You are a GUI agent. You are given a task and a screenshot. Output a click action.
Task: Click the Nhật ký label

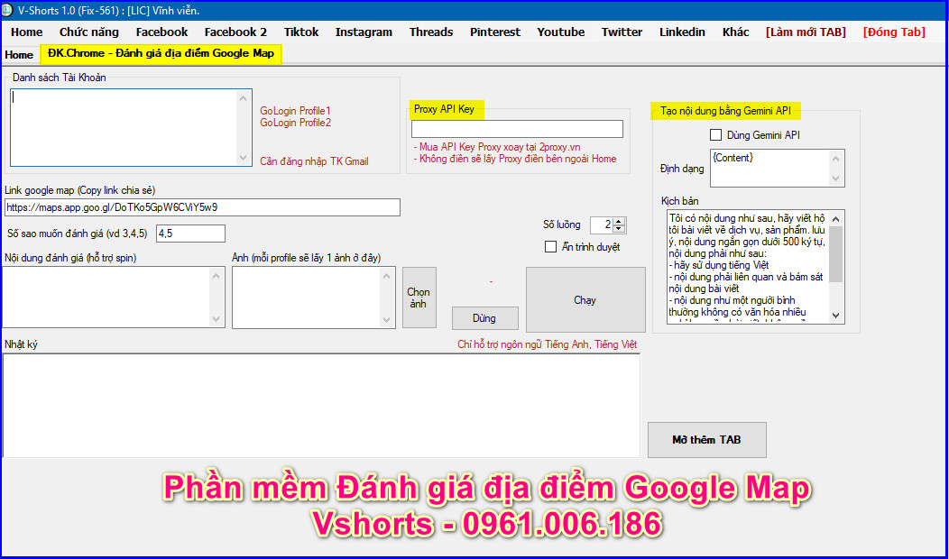pos(21,344)
